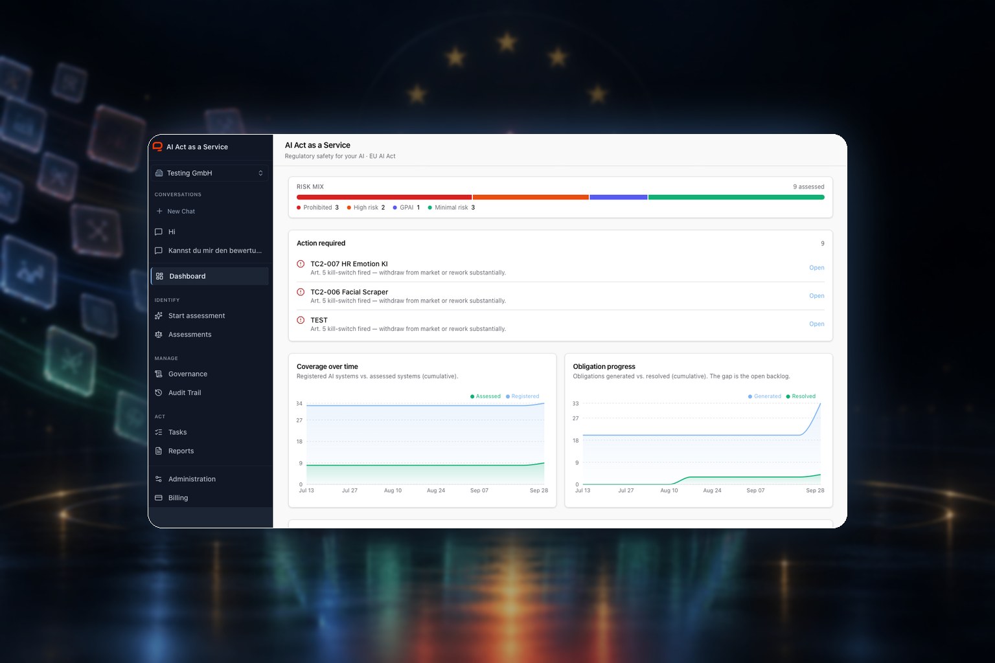This screenshot has width=995, height=663.
Task: Toggle the Registered series in Coverage legend
Action: [x=523, y=396]
